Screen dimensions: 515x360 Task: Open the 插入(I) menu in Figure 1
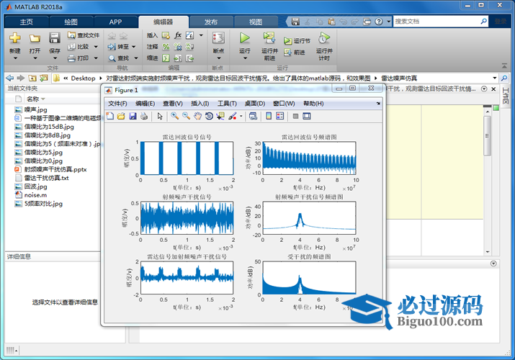pyautogui.click(x=200, y=104)
